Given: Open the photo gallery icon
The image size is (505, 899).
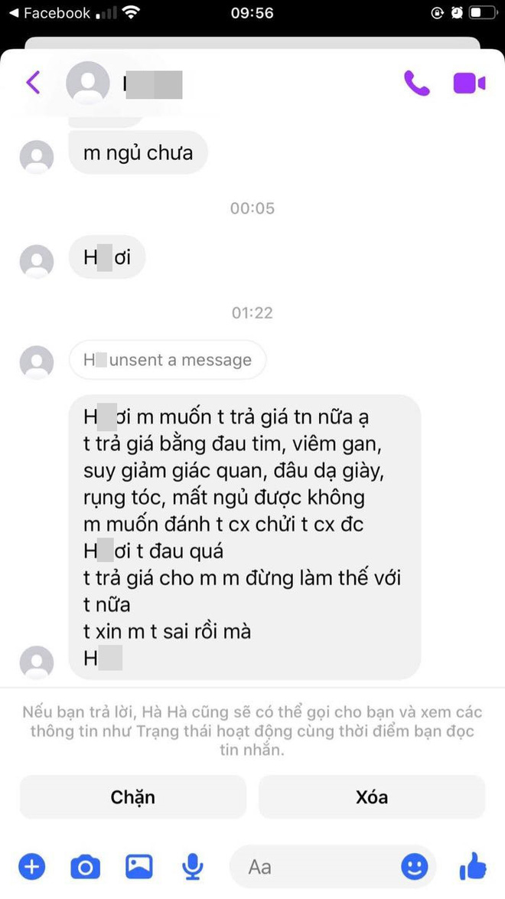Looking at the screenshot, I should [139, 866].
